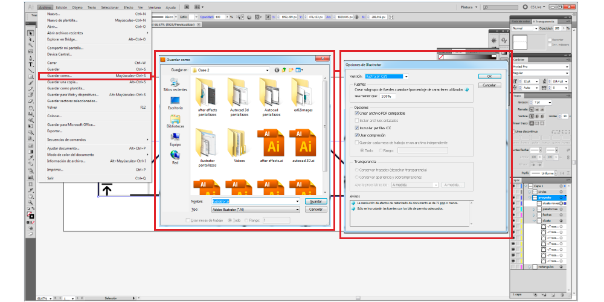
Task: Open the Edición menu
Action: (61, 7)
